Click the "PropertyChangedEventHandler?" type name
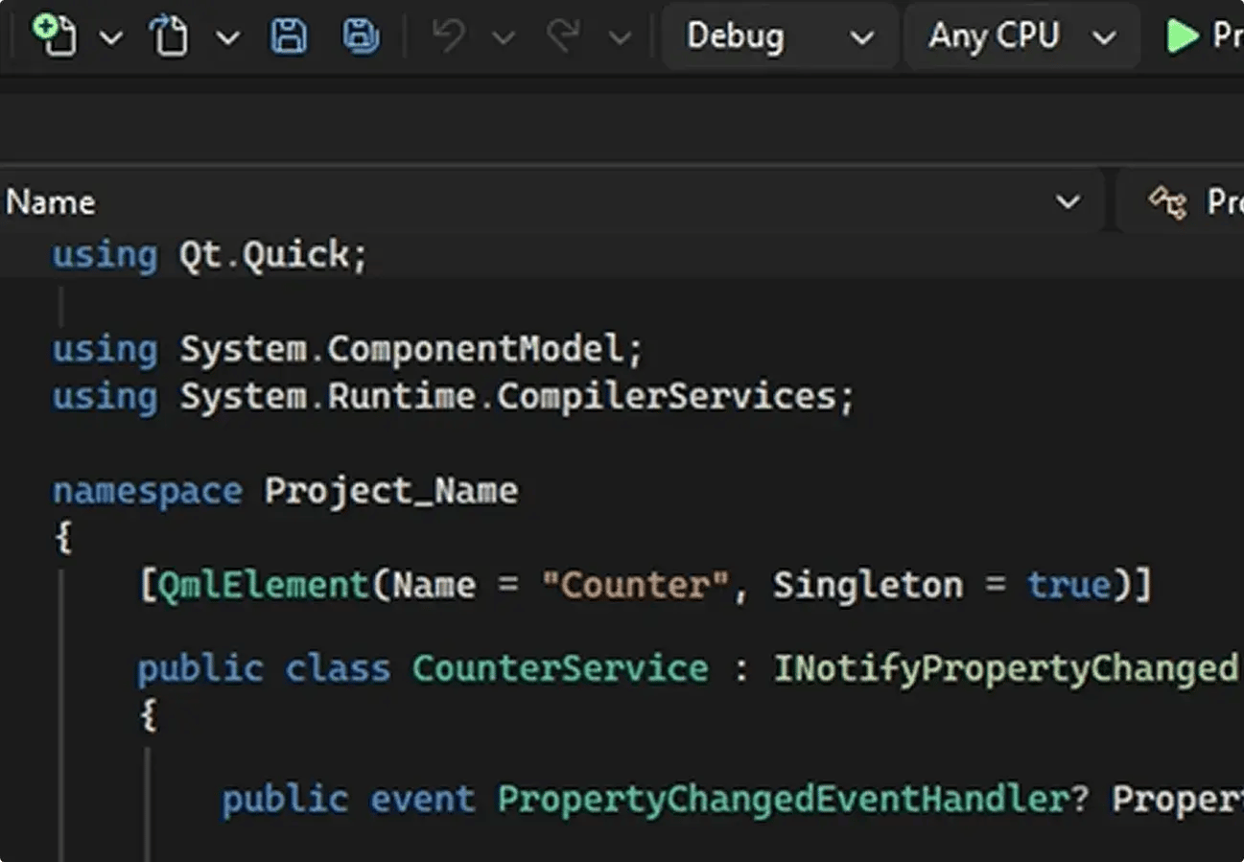 (793, 801)
